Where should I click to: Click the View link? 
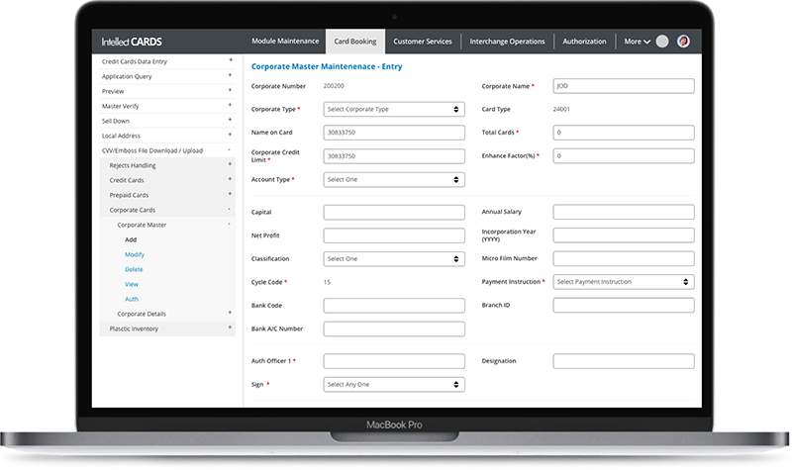tap(132, 284)
